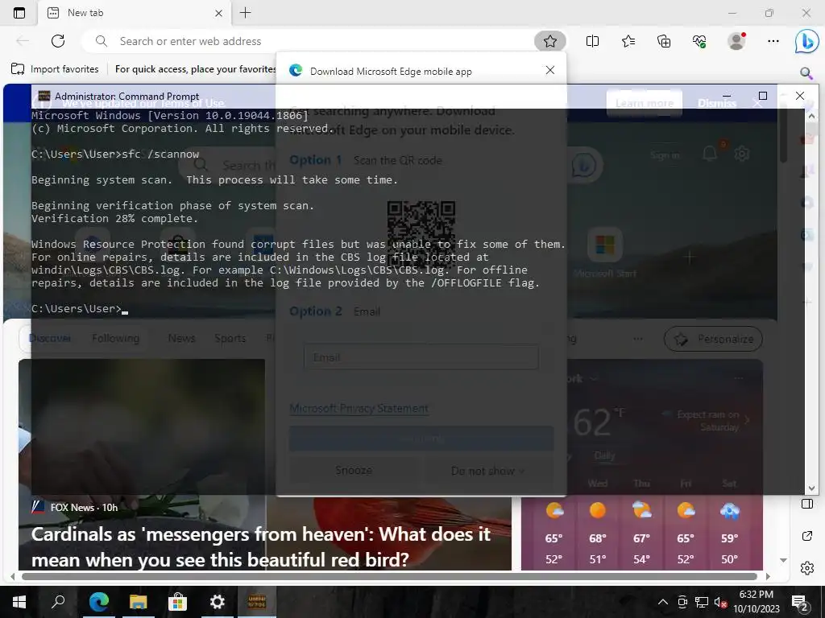
Task: Click the 59° rainy Saturday forecast icon
Action: [x=730, y=510]
